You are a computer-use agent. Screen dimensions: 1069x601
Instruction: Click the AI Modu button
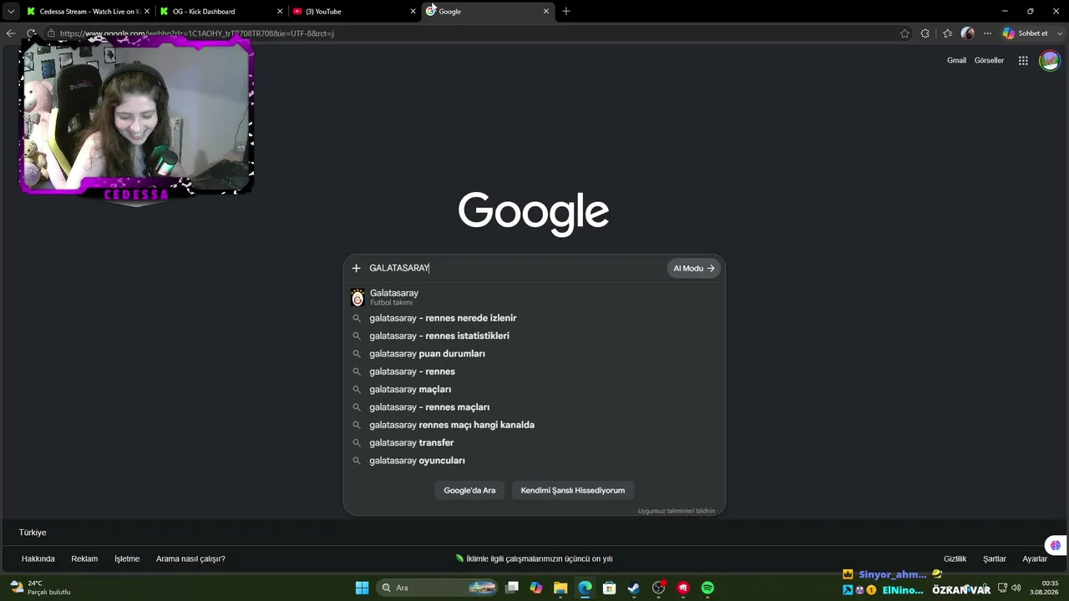694,268
